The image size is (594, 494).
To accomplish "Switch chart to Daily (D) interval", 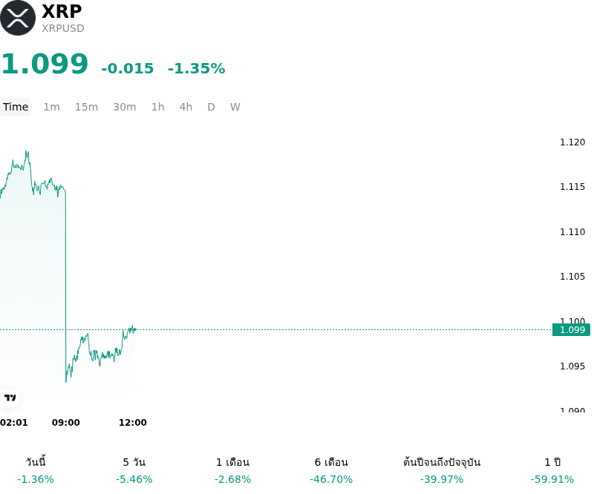I will point(211,107).
